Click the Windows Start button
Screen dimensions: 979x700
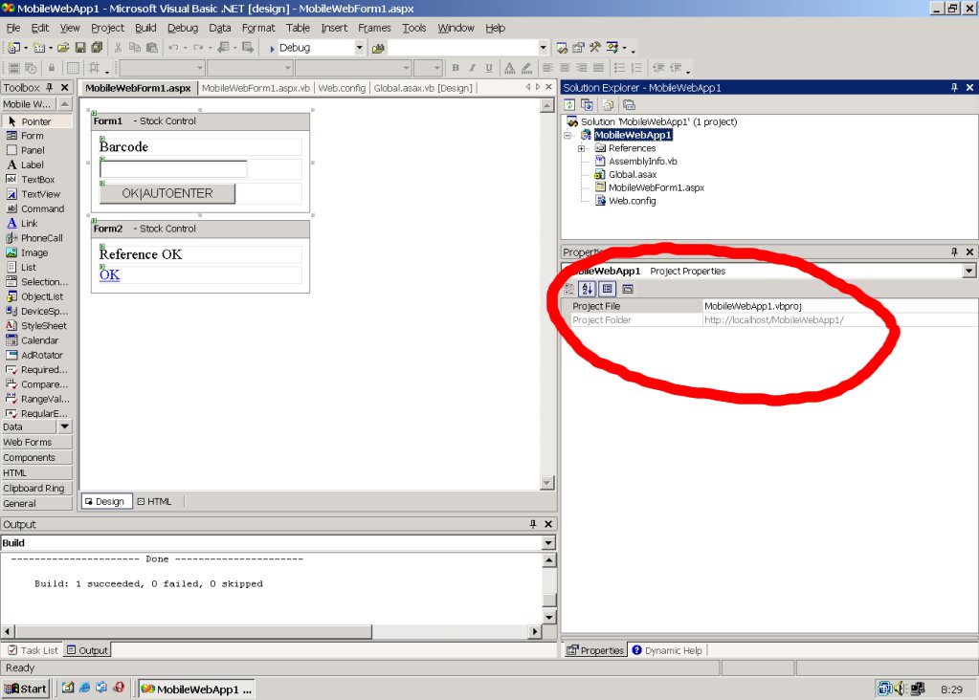click(x=26, y=689)
